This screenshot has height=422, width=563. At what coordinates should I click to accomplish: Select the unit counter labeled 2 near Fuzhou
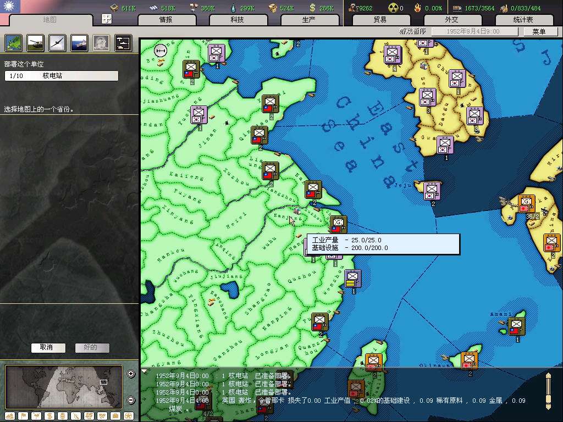(x=319, y=322)
